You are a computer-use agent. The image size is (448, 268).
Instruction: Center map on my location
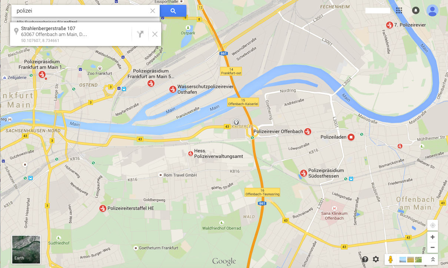point(432,225)
